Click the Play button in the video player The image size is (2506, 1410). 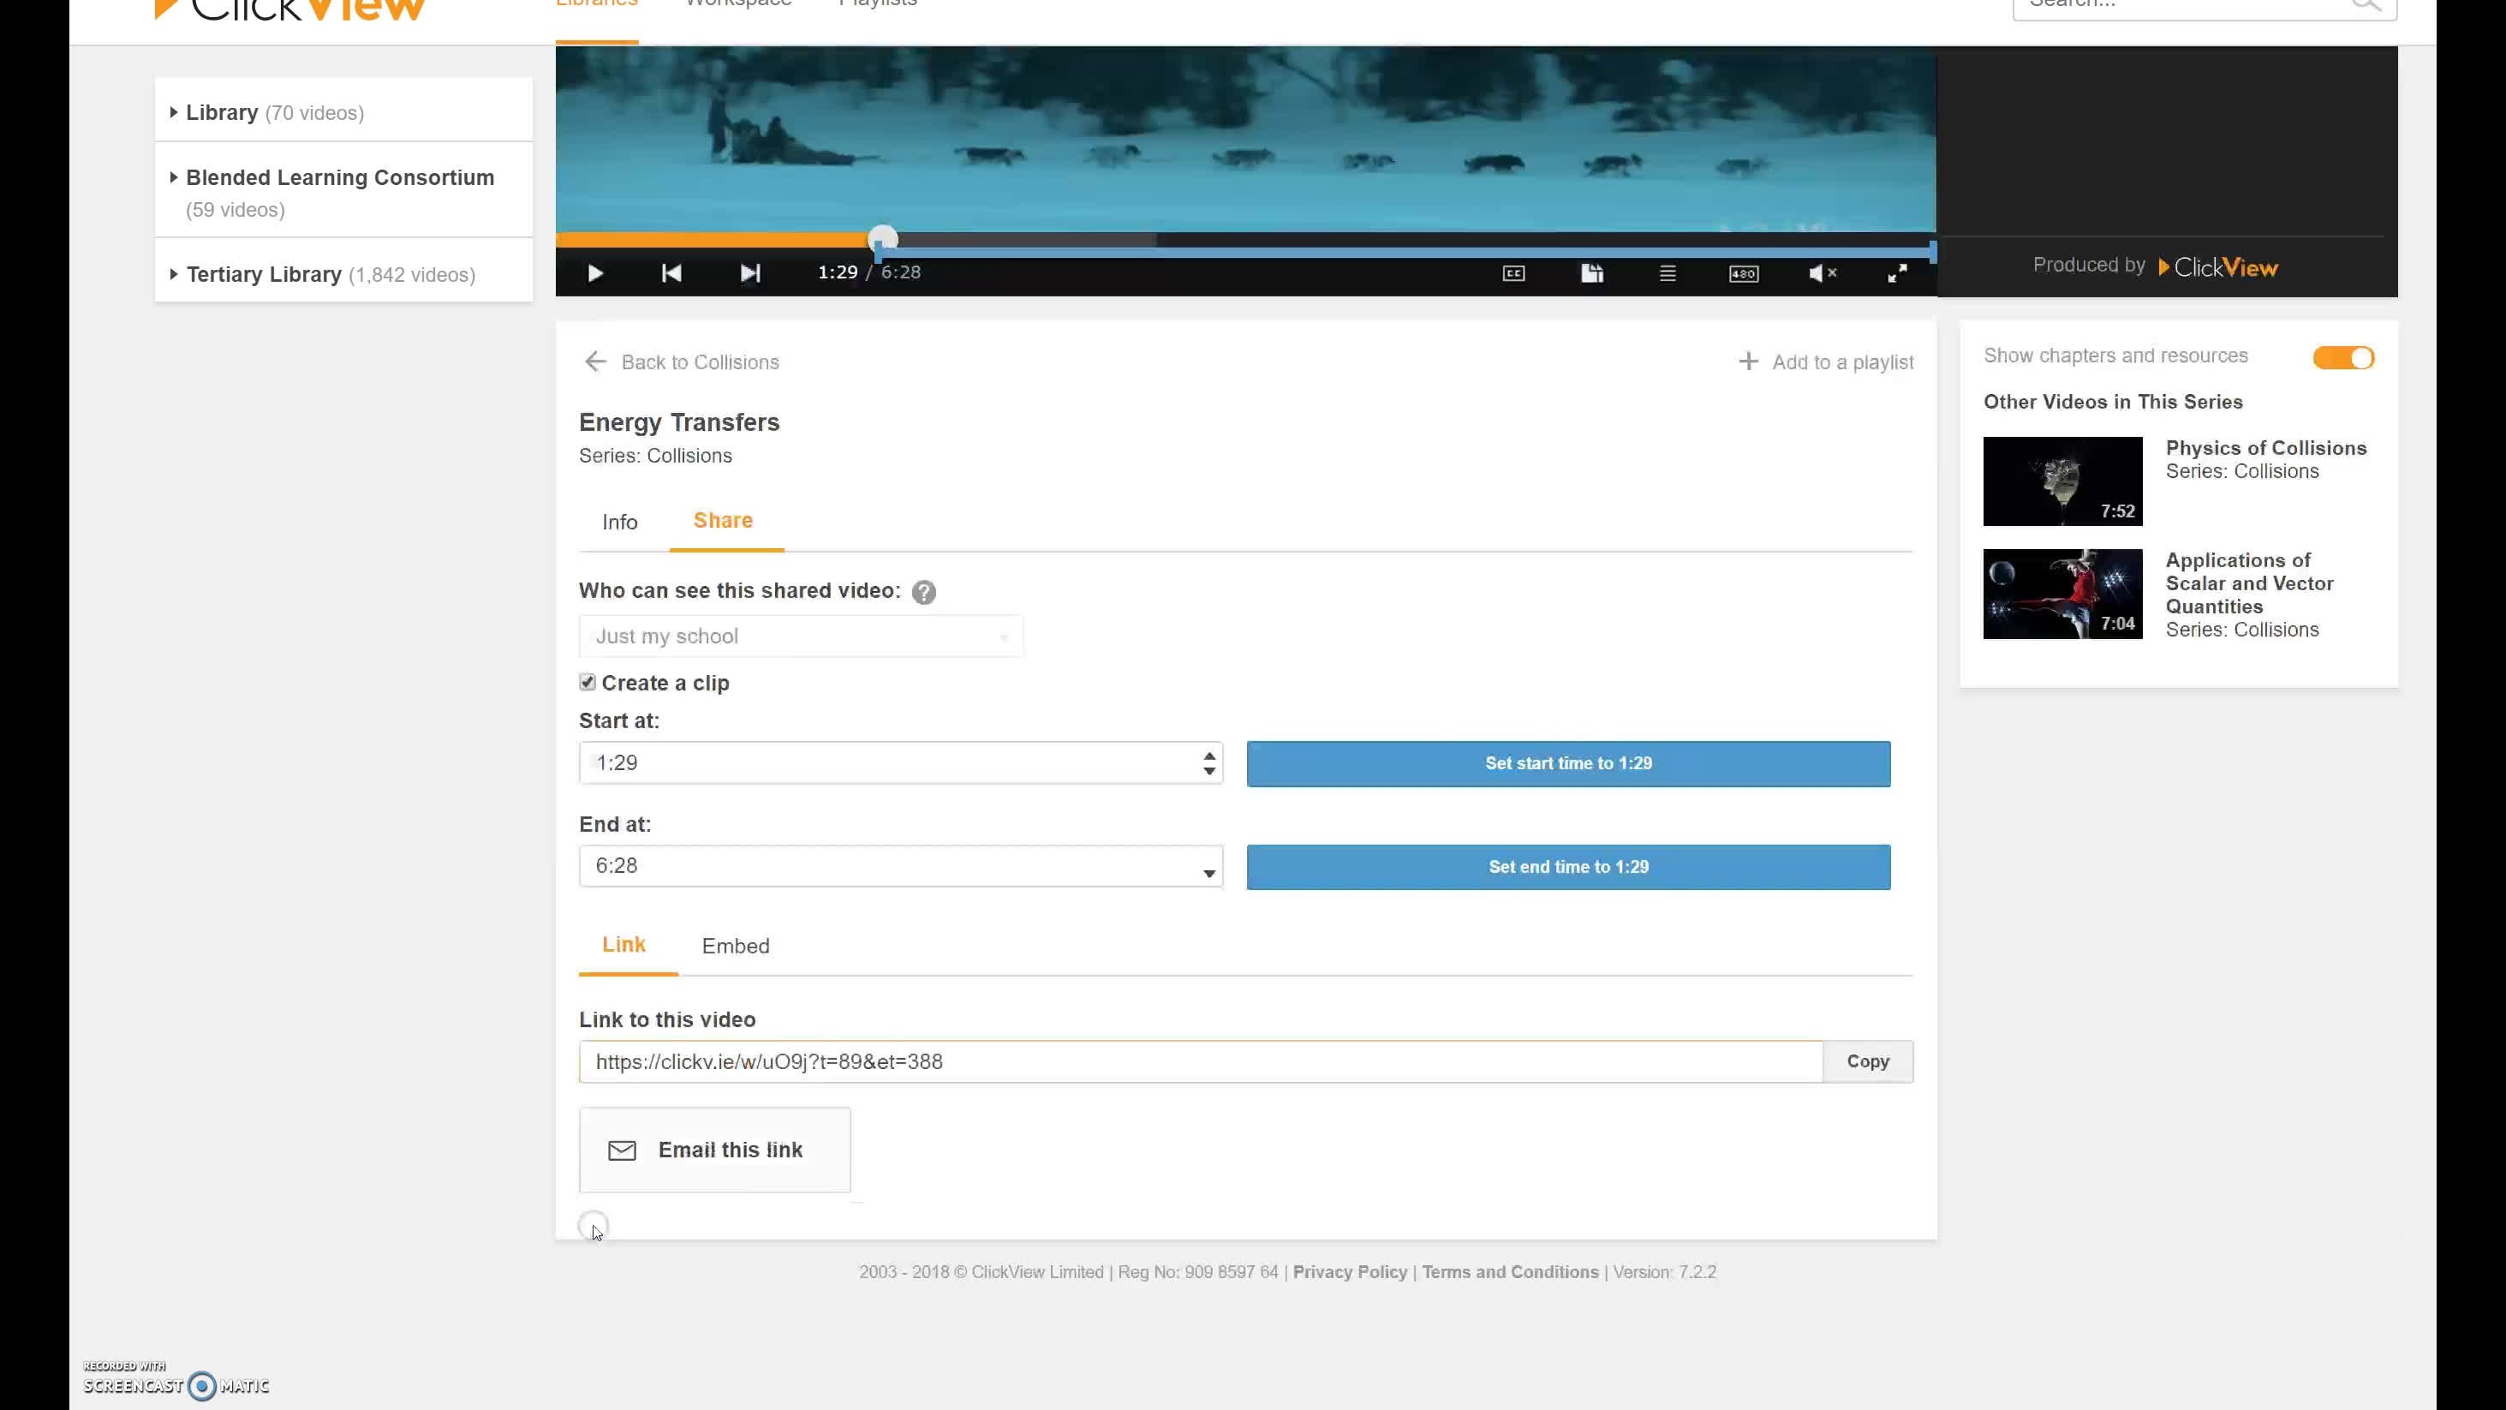click(594, 273)
